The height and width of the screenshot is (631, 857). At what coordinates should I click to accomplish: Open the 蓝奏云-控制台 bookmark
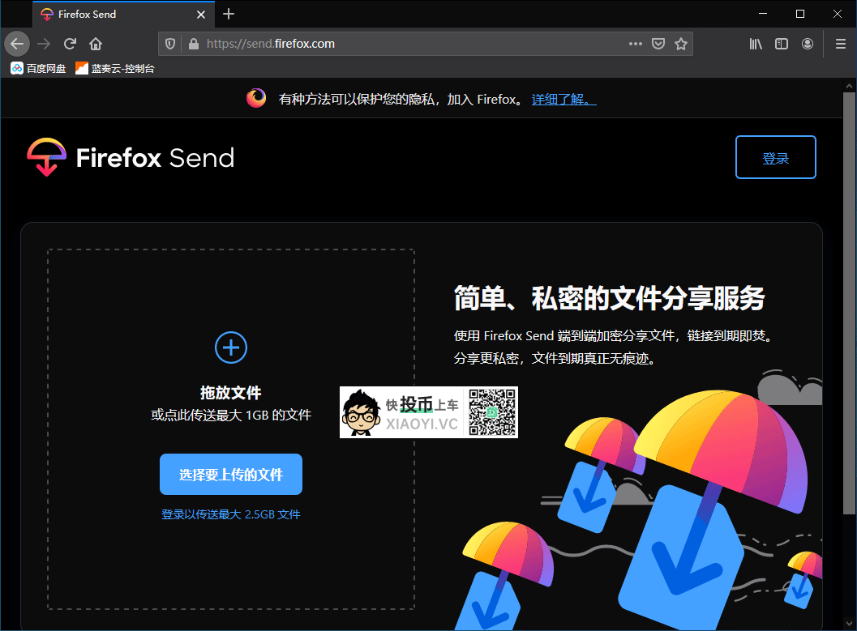(x=115, y=68)
